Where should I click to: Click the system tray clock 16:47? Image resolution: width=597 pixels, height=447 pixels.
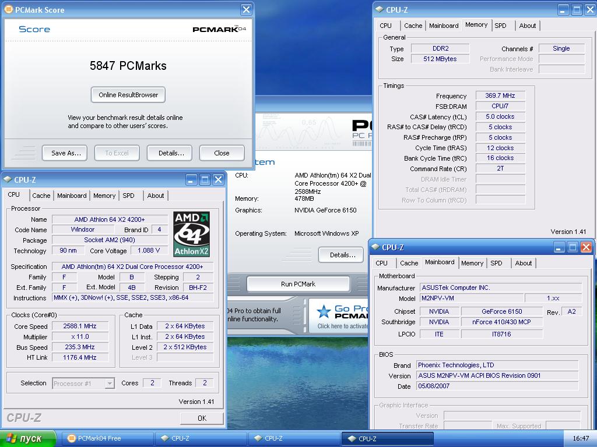[581, 439]
